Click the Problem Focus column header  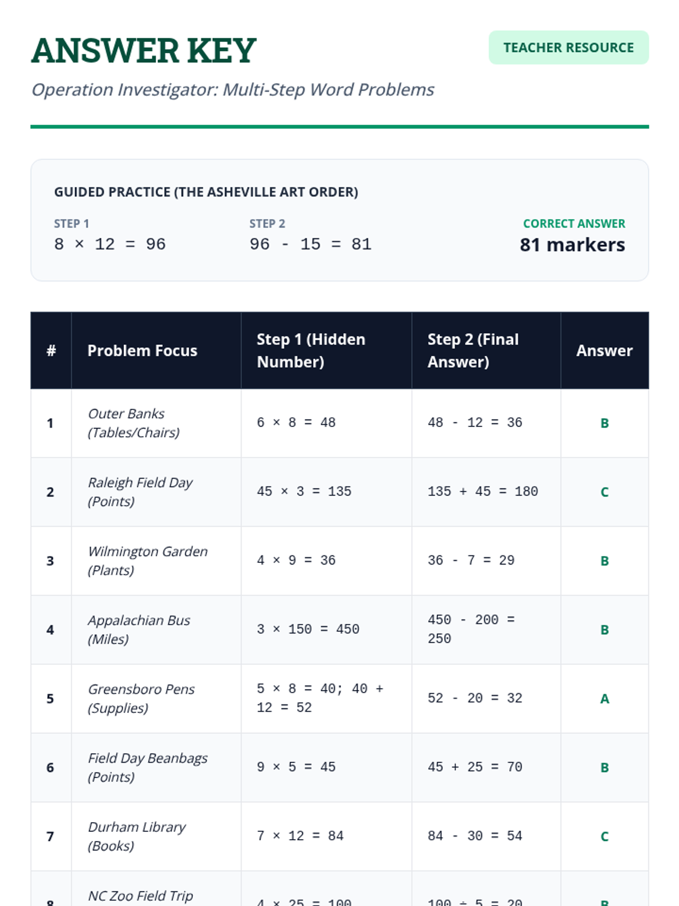pos(143,351)
